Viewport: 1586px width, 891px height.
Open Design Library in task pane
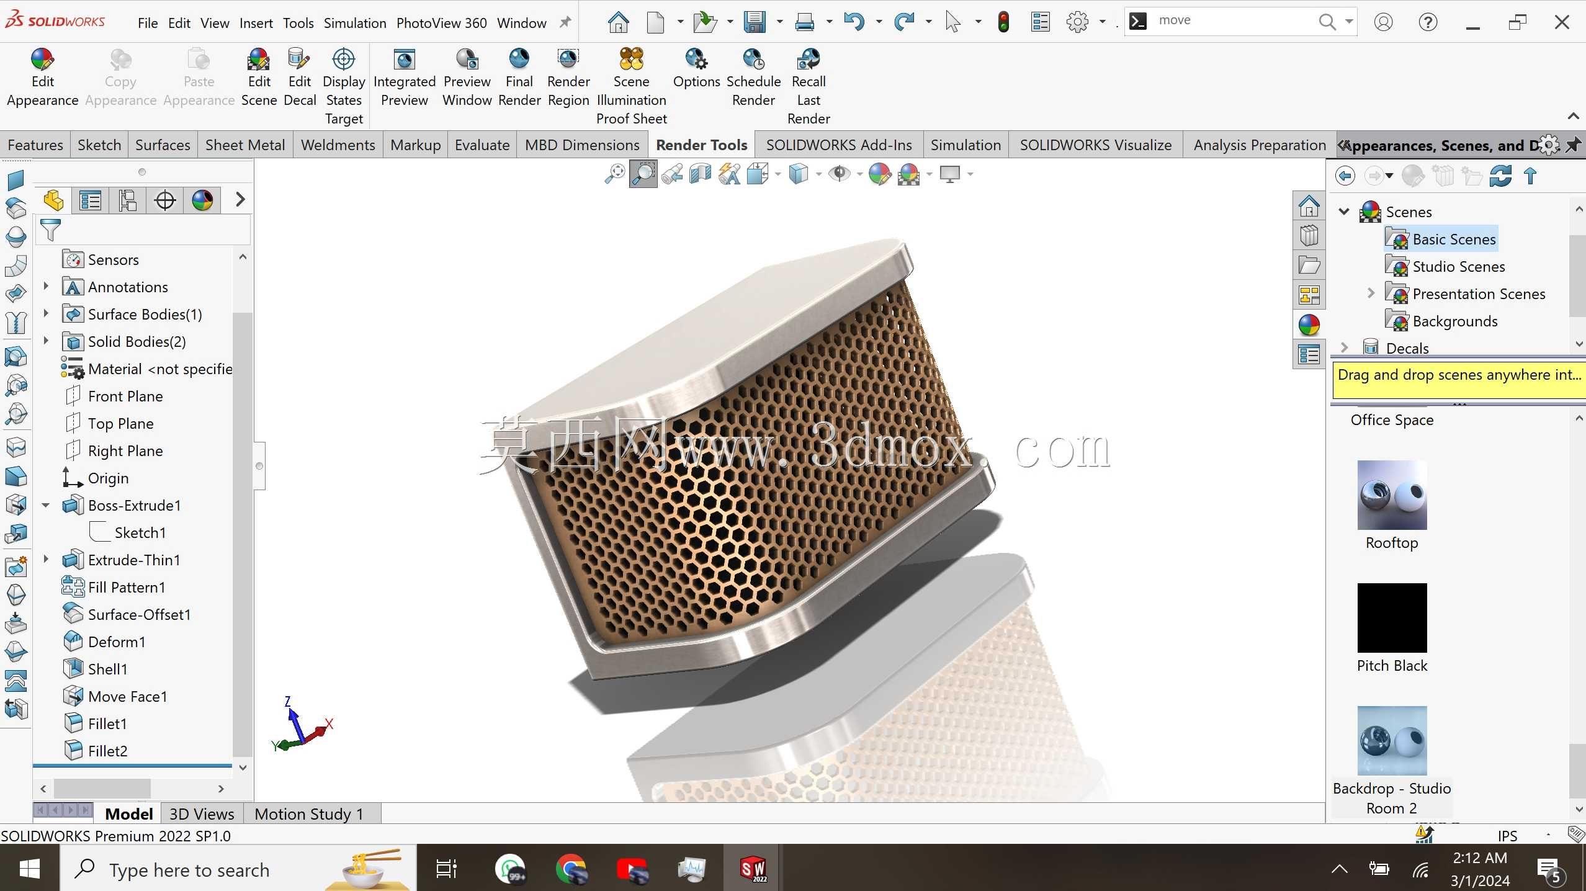coord(1309,236)
